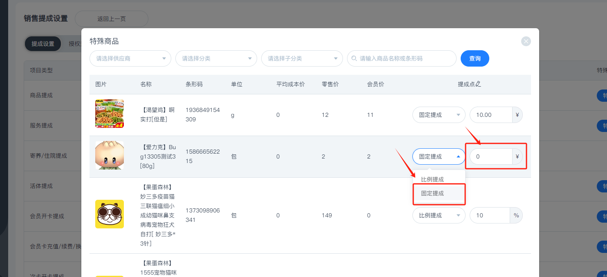Open the 请选择供应商 dropdown
607x277 pixels.
pos(130,58)
